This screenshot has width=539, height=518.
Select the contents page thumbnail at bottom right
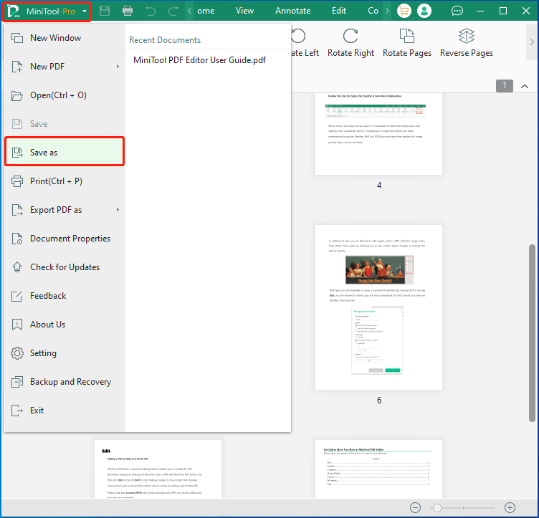[x=379, y=469]
